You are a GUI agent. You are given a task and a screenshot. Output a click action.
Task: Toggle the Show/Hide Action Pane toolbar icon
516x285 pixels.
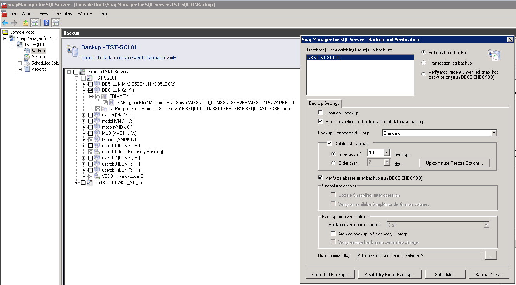tap(55, 23)
